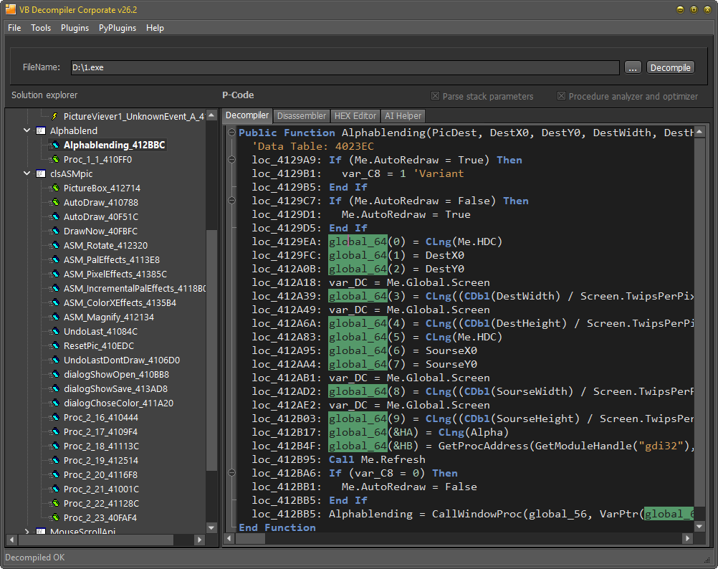This screenshot has height=569, width=718.
Task: Click the Proc_1_1_410FF0 procedure icon
Action: click(x=55, y=159)
